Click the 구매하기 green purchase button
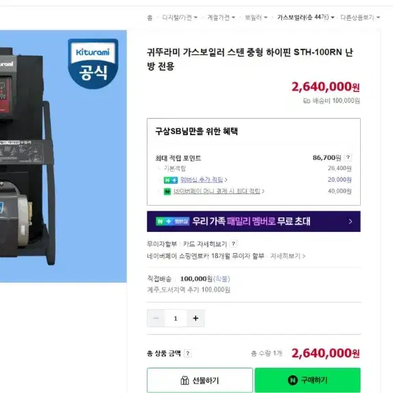Viewport: 393px width, 393px height. [x=307, y=380]
